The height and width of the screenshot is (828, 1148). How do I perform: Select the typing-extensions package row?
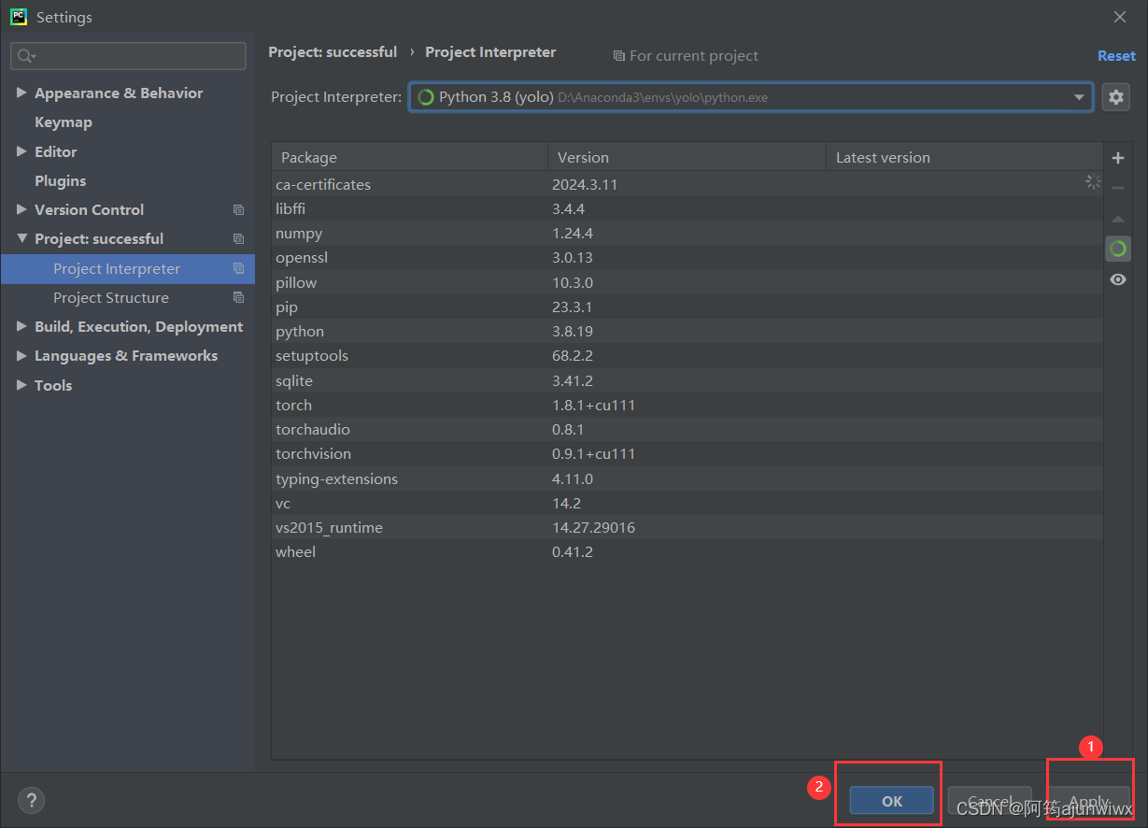[x=687, y=478]
